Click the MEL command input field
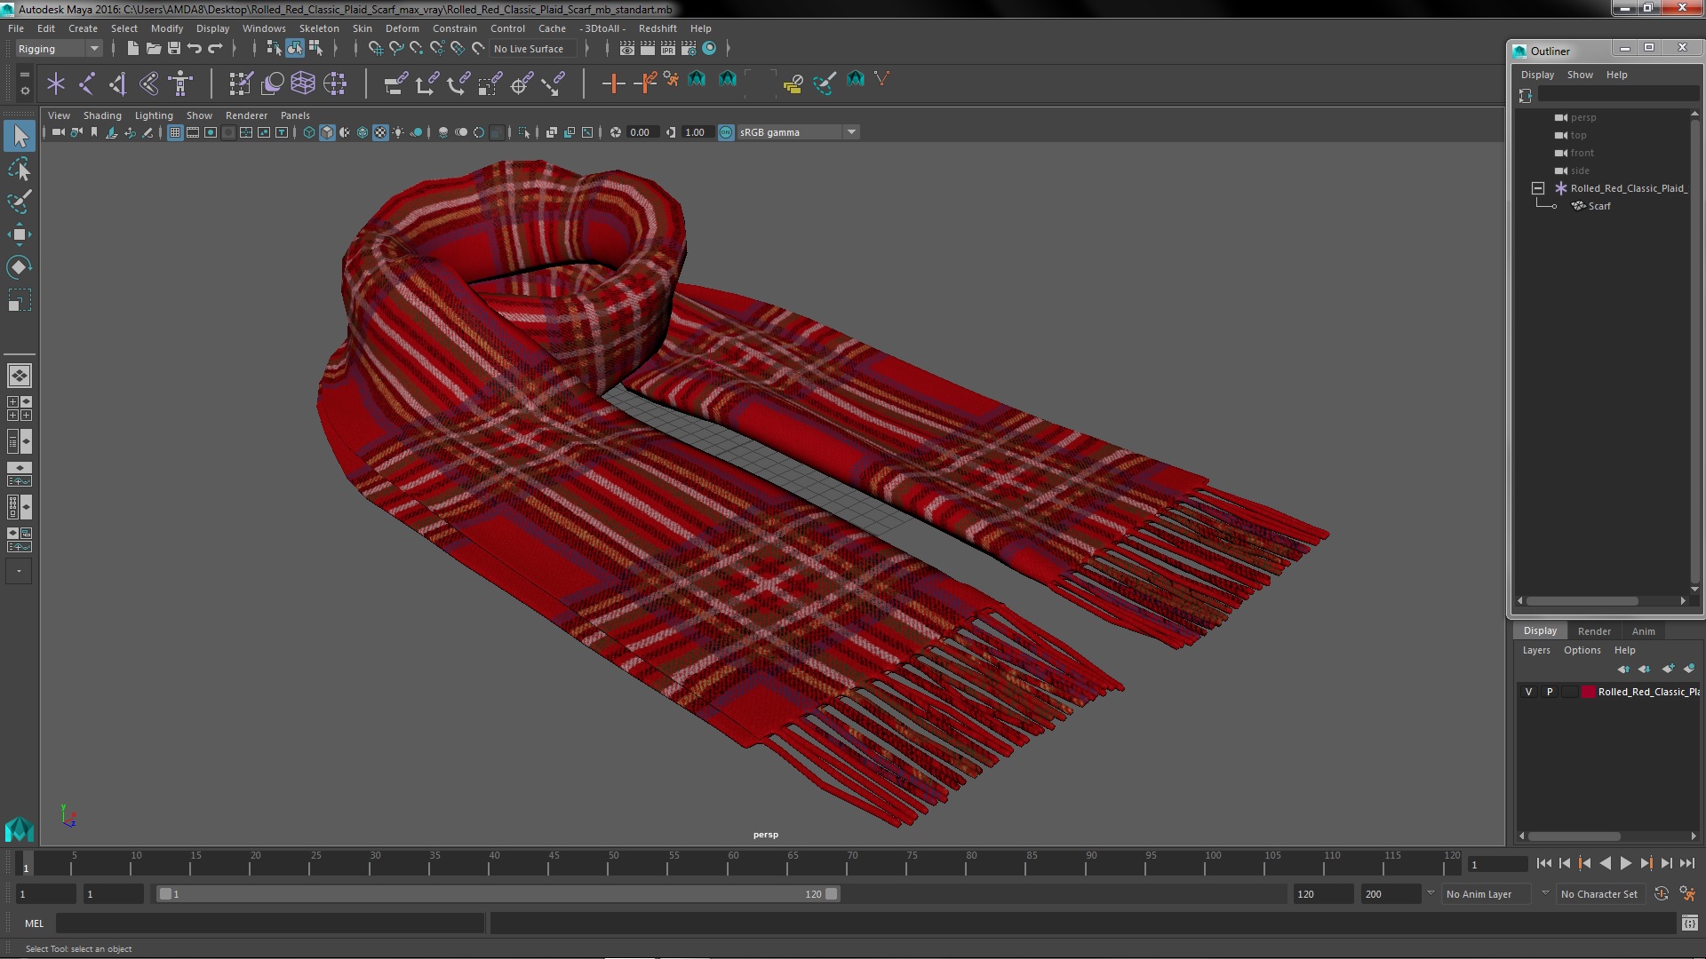 (x=269, y=923)
